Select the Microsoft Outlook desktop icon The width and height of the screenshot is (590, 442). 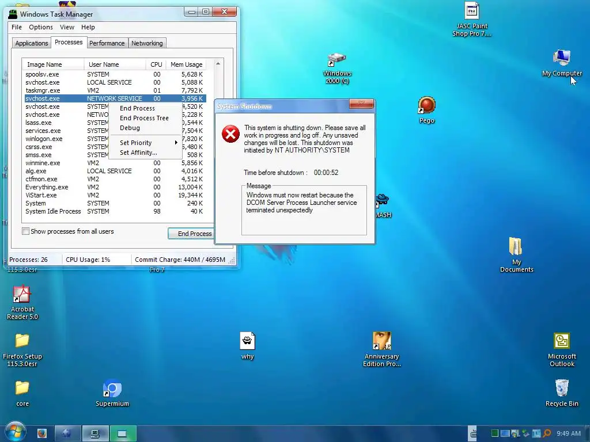coord(561,349)
